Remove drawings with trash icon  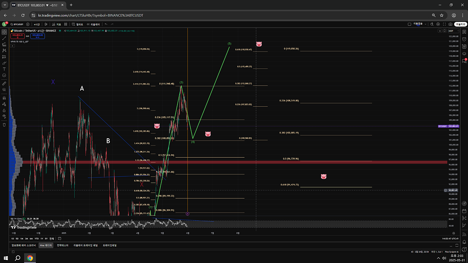(x=4, y=125)
